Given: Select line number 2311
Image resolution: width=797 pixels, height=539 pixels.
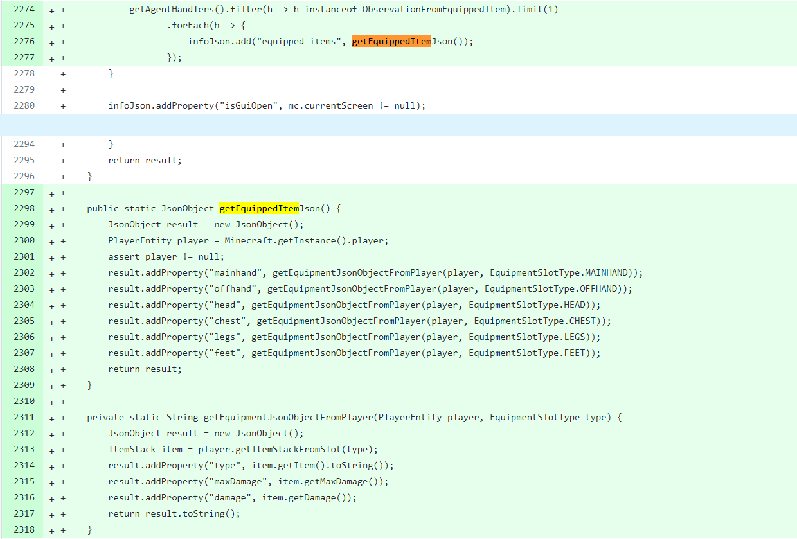Looking at the screenshot, I should tap(24, 418).
